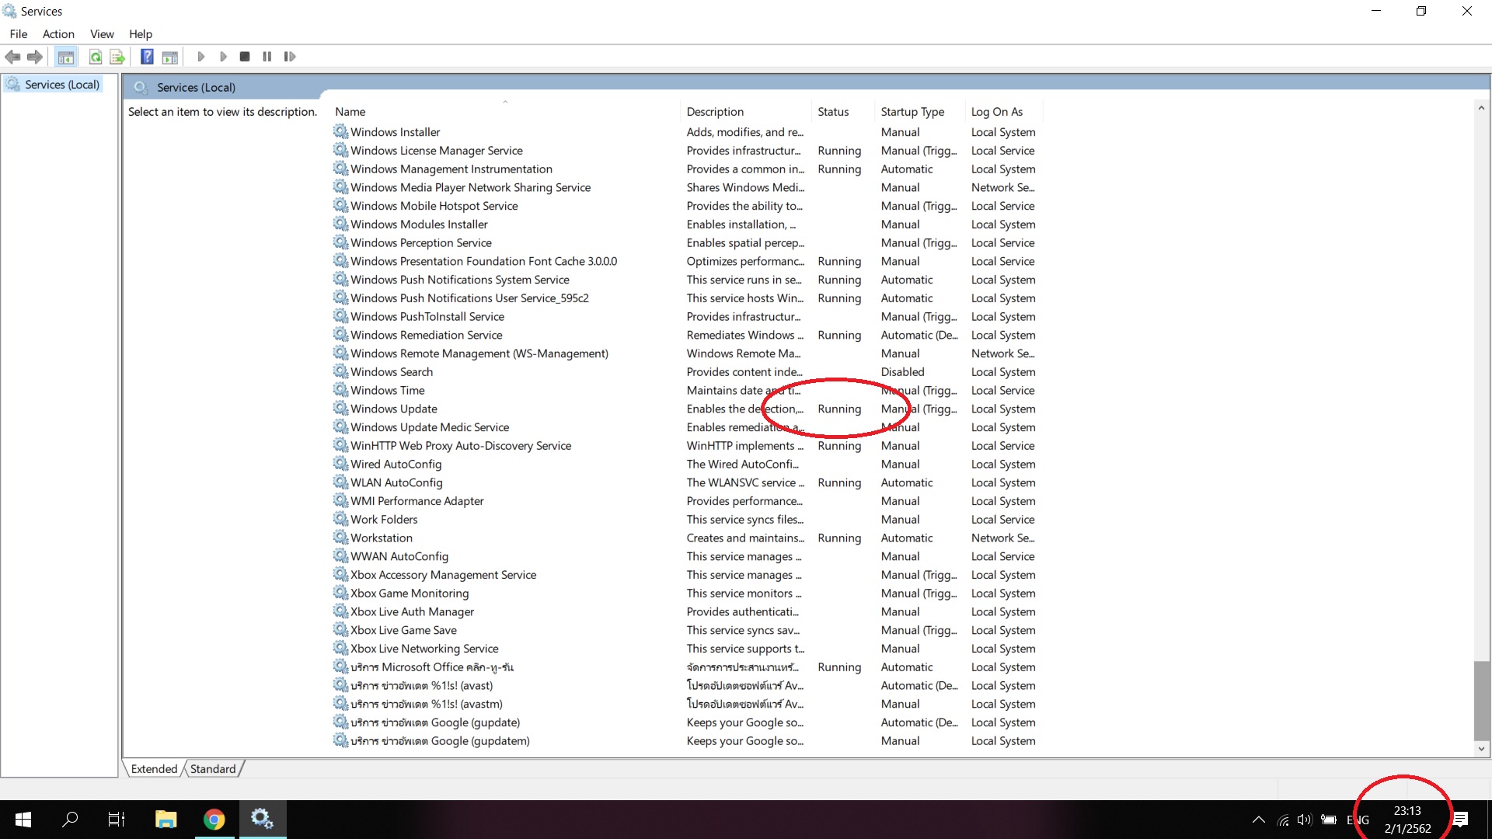Open the View menu
This screenshot has height=839, width=1492.
click(102, 34)
